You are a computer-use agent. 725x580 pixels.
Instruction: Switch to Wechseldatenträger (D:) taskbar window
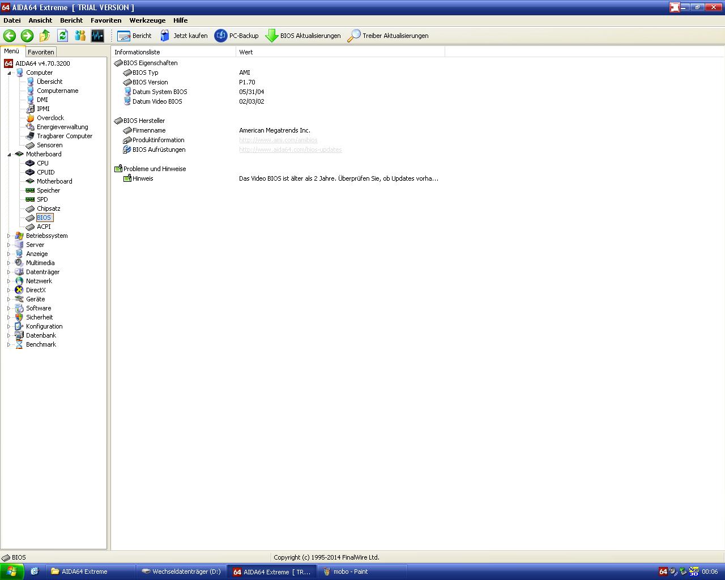point(182,572)
